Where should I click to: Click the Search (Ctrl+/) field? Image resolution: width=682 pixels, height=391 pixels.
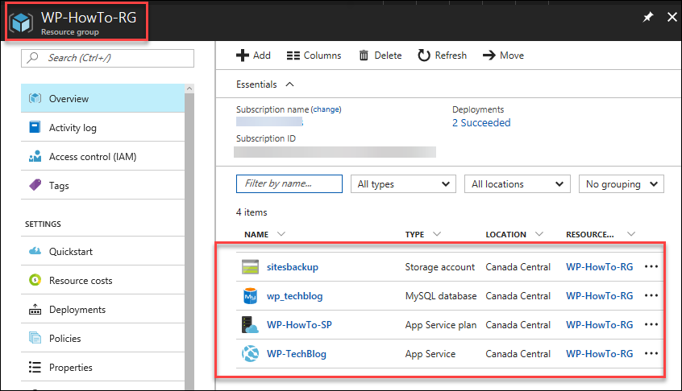pyautogui.click(x=107, y=58)
